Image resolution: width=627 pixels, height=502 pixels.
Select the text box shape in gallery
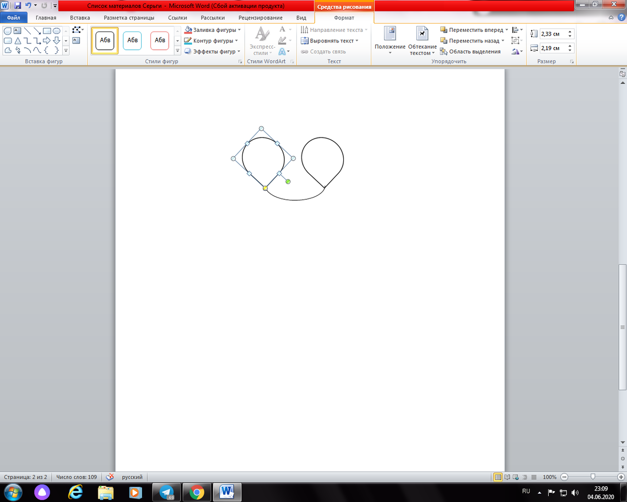click(17, 31)
